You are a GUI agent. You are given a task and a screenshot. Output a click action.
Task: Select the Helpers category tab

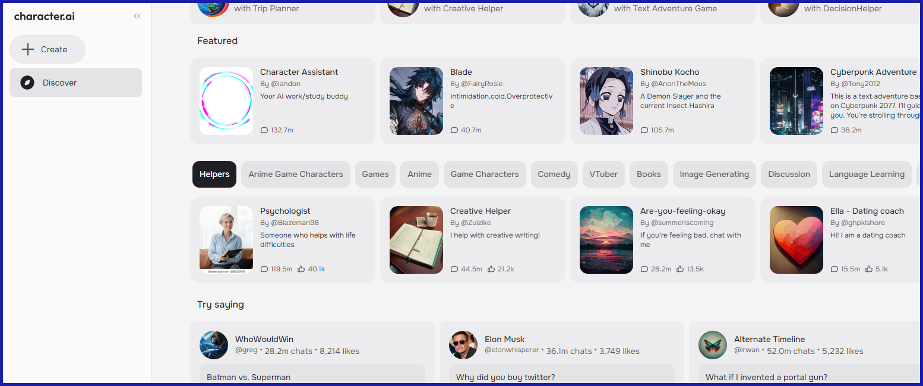(x=214, y=174)
